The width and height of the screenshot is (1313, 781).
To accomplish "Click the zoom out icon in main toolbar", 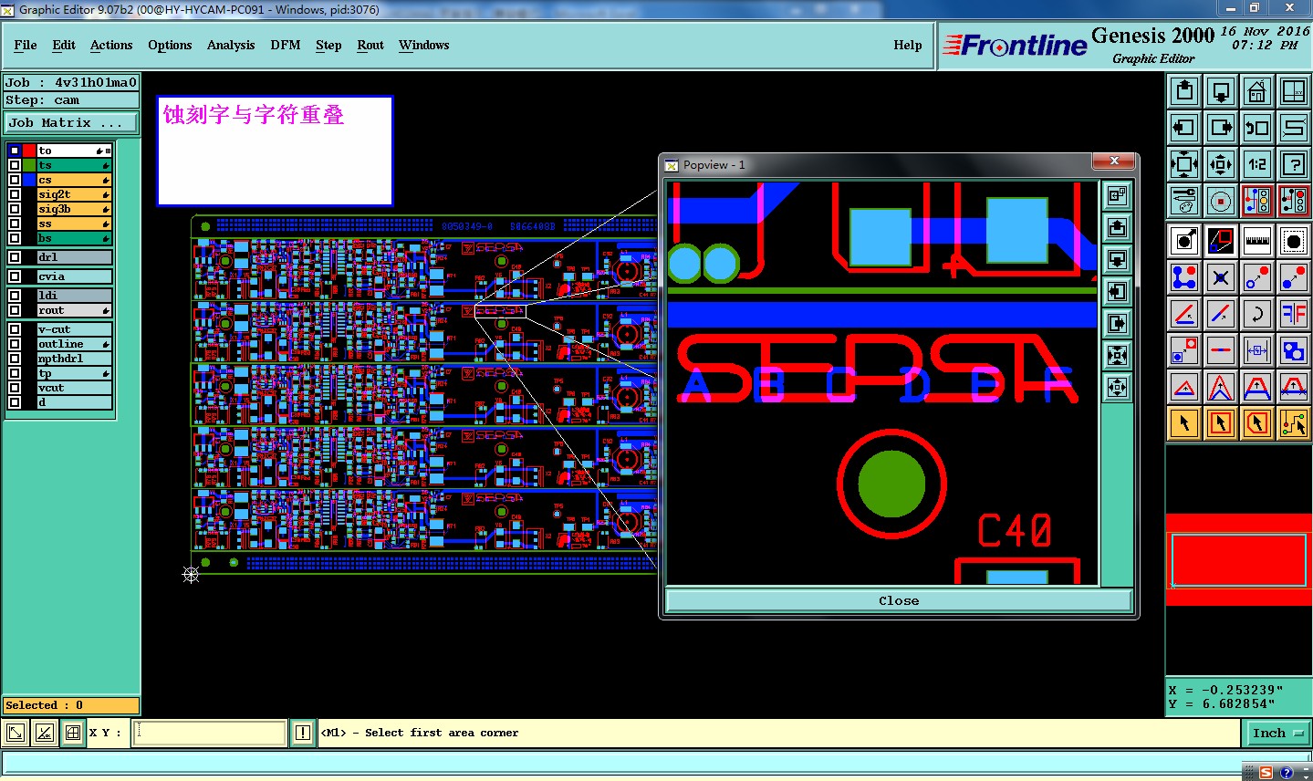I will click(1221, 164).
